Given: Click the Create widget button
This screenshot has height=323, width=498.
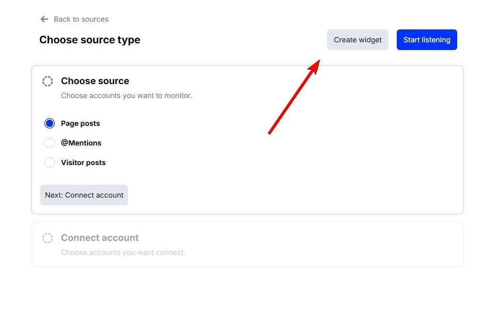Looking at the screenshot, I should pos(357,39).
